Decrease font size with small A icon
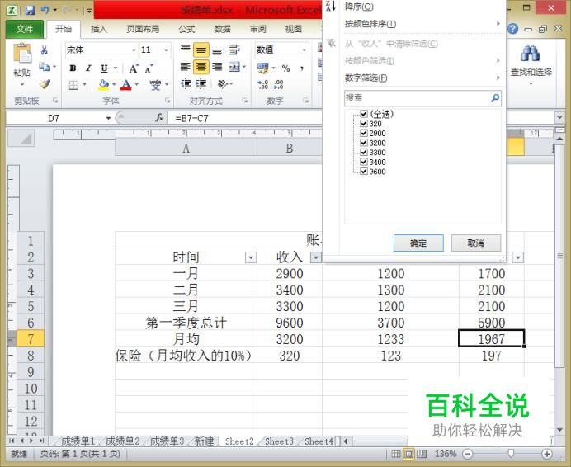Screen dimensions: 571x467 click(x=149, y=68)
